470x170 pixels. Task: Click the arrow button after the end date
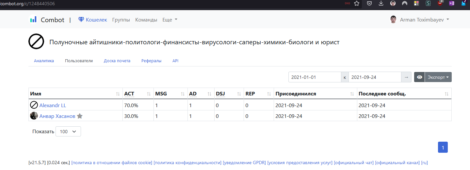tap(406, 77)
